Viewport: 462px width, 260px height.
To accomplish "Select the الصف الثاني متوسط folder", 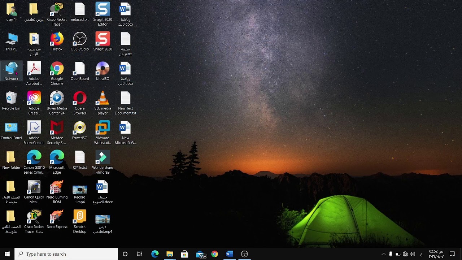I will [11, 221].
